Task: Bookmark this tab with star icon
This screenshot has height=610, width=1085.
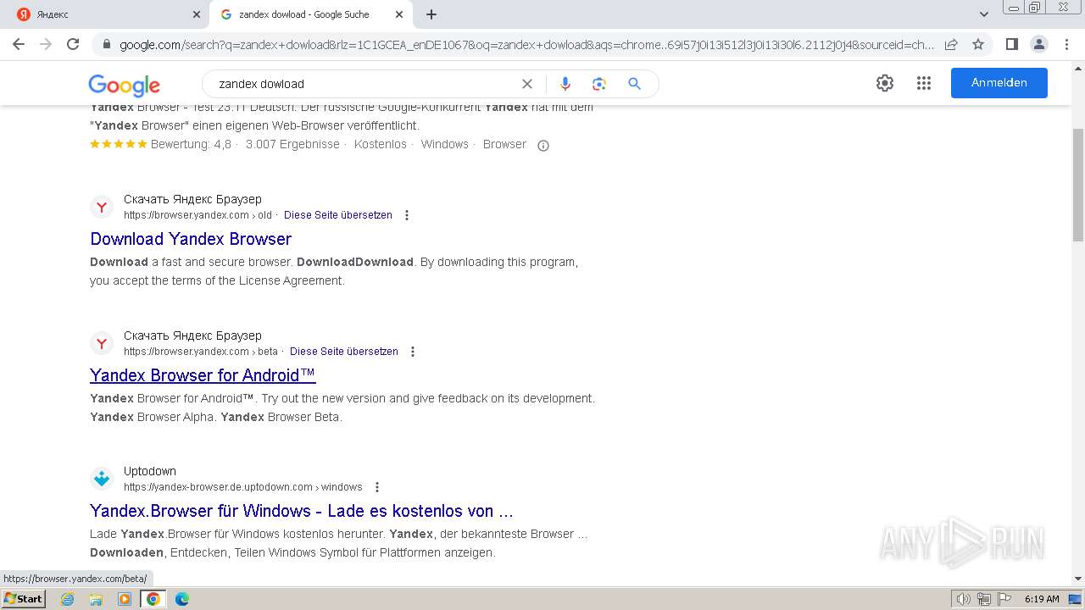Action: [978, 44]
